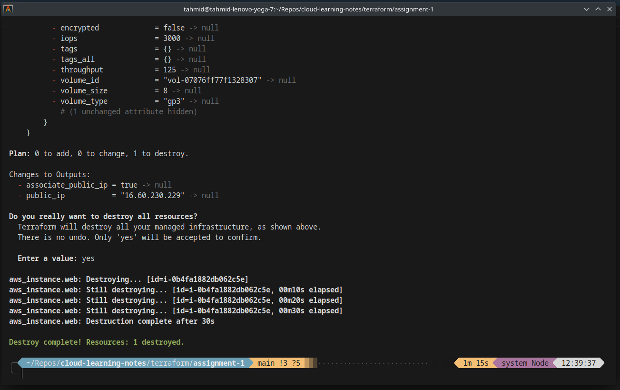Click the volume_id "vol-07076ff77f1328307" value
Viewport: 620px width, 390px height.
click(x=213, y=80)
